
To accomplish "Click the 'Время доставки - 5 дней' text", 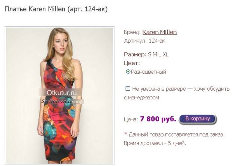I will (155, 143).
